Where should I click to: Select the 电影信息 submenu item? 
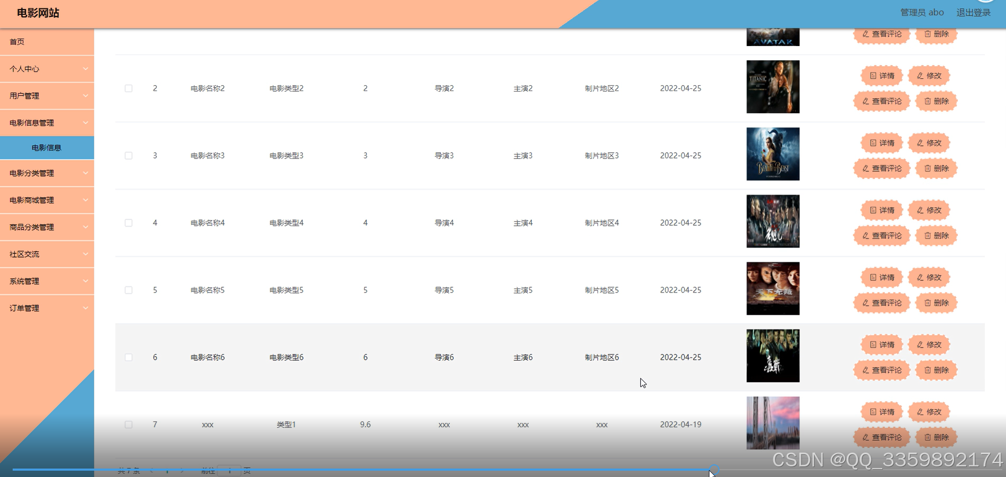point(47,148)
